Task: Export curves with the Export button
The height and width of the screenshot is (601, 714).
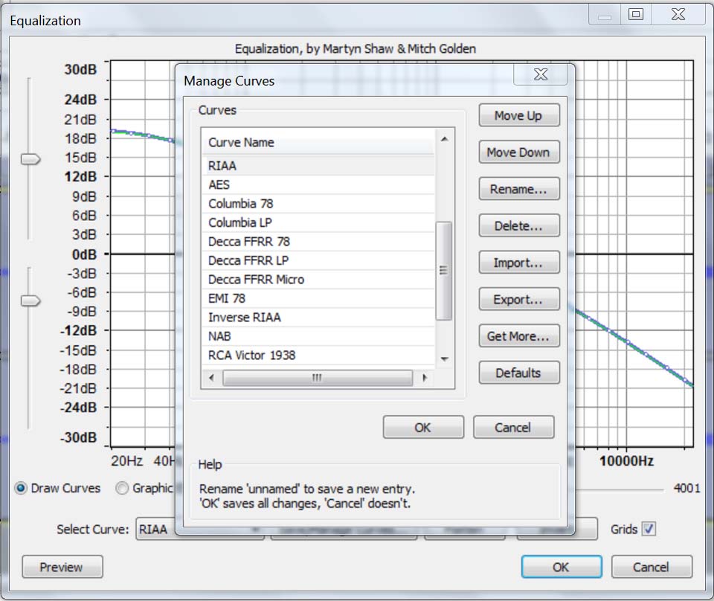Action: 518,300
